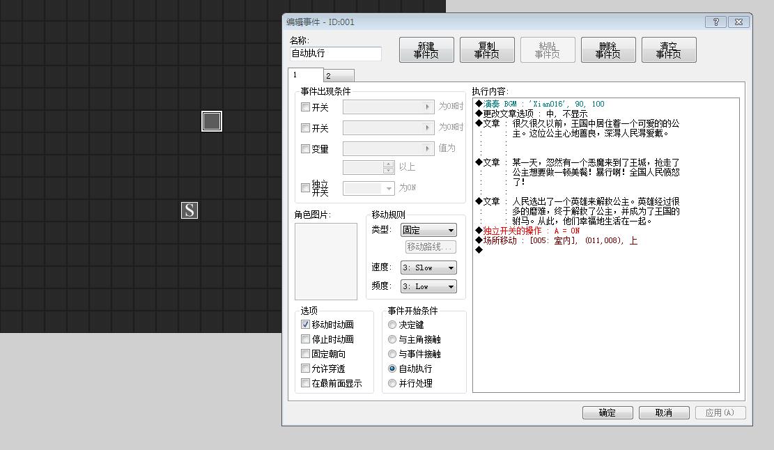Confirm with the 确定 button
The image size is (774, 450).
click(607, 412)
